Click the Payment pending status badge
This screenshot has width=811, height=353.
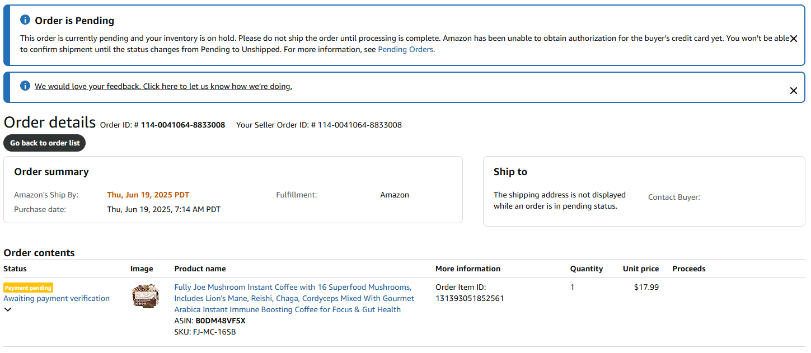(x=28, y=288)
